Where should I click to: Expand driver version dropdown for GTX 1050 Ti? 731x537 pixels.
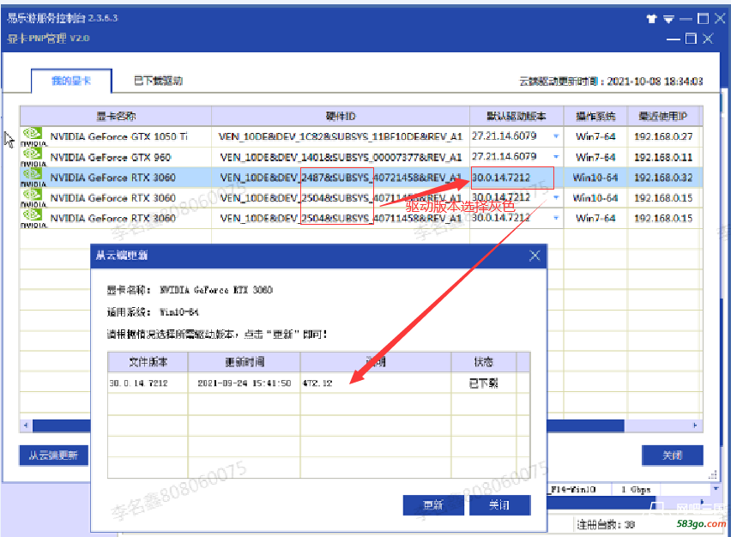tap(556, 136)
